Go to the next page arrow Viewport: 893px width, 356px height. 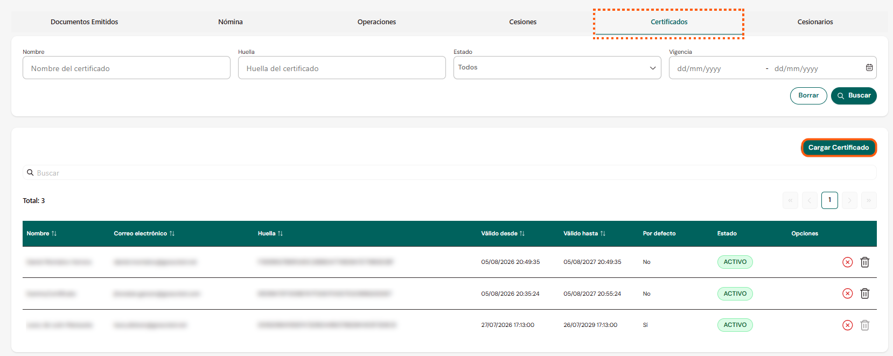pyautogui.click(x=849, y=200)
